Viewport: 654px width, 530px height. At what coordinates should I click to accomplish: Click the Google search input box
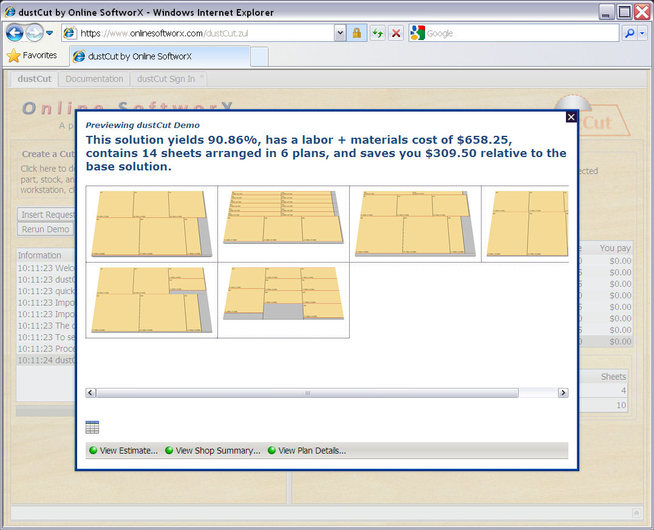click(x=522, y=33)
